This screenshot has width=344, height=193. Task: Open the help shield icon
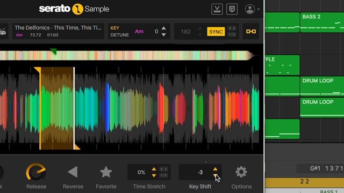click(x=232, y=9)
